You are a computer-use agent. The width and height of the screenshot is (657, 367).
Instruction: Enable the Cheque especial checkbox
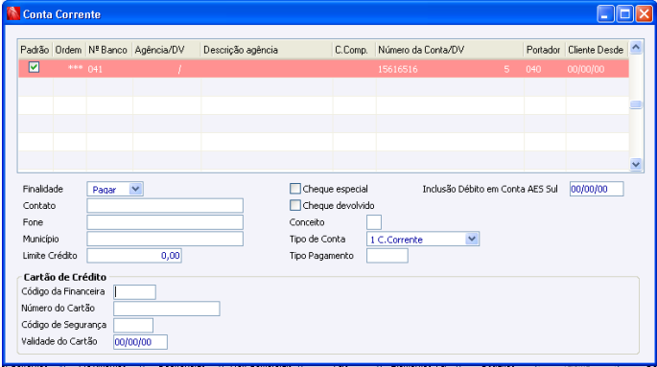pos(295,189)
